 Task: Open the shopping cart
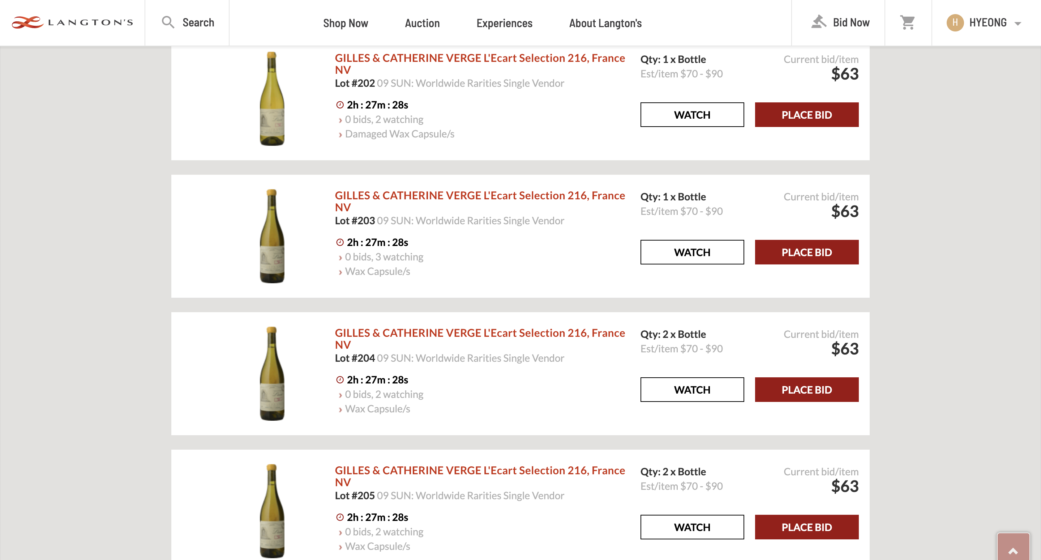click(x=907, y=22)
